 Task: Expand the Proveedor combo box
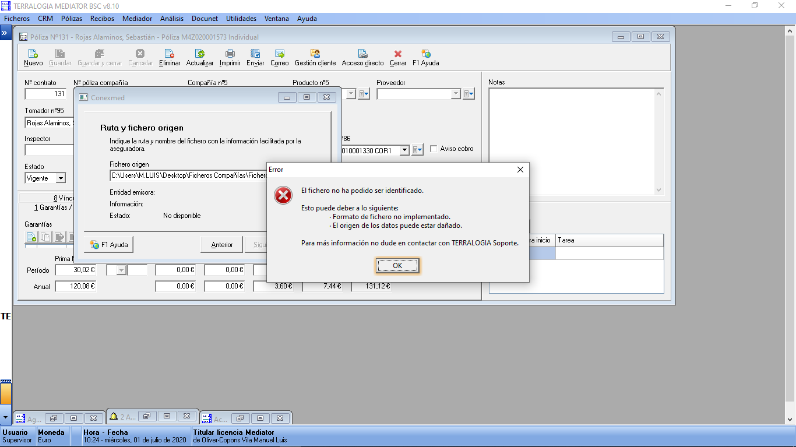tap(456, 94)
